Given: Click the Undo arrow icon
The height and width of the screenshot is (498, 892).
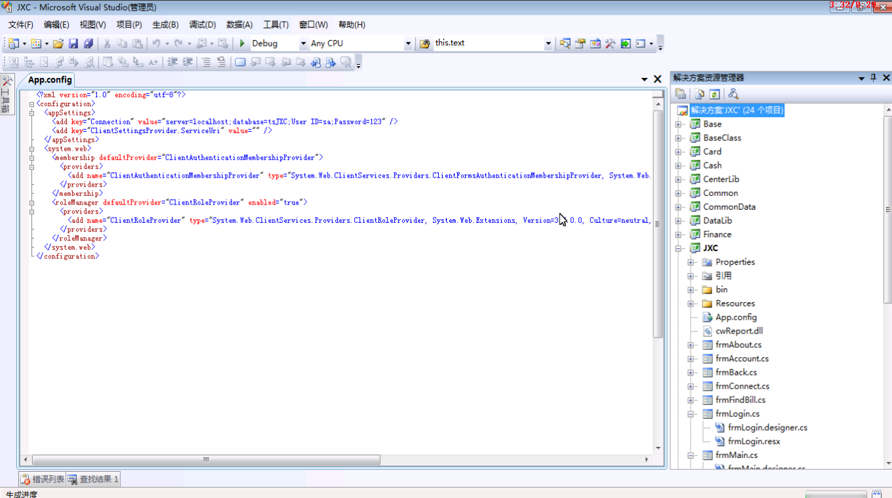Looking at the screenshot, I should [156, 43].
